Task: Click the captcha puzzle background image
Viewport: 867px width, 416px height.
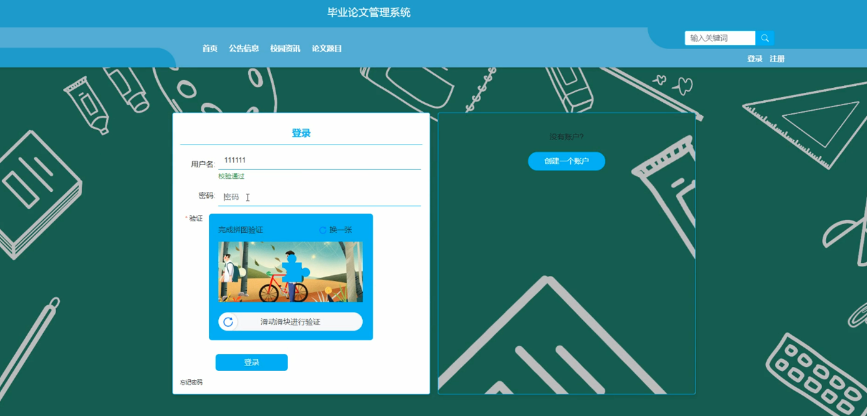Action: [x=290, y=272]
